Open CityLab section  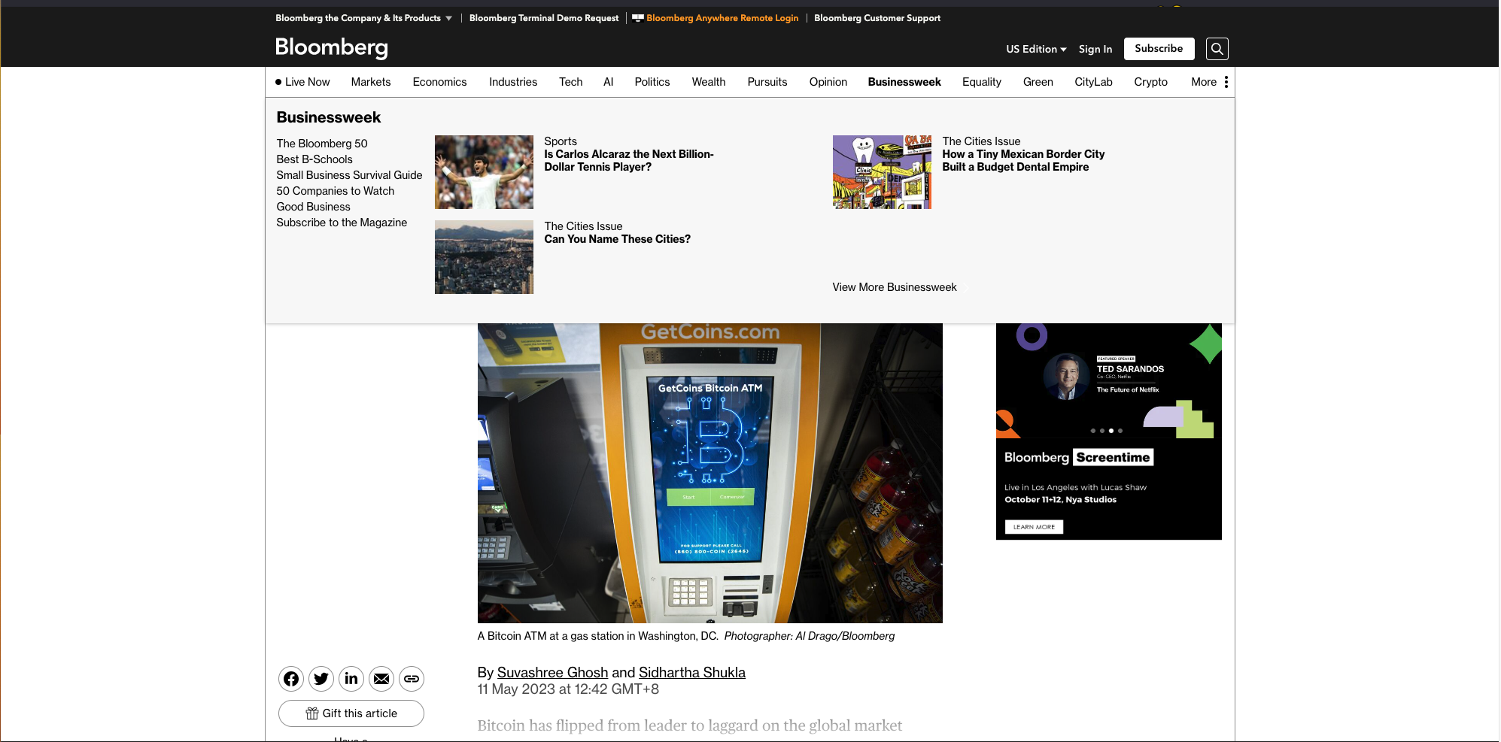coord(1093,82)
